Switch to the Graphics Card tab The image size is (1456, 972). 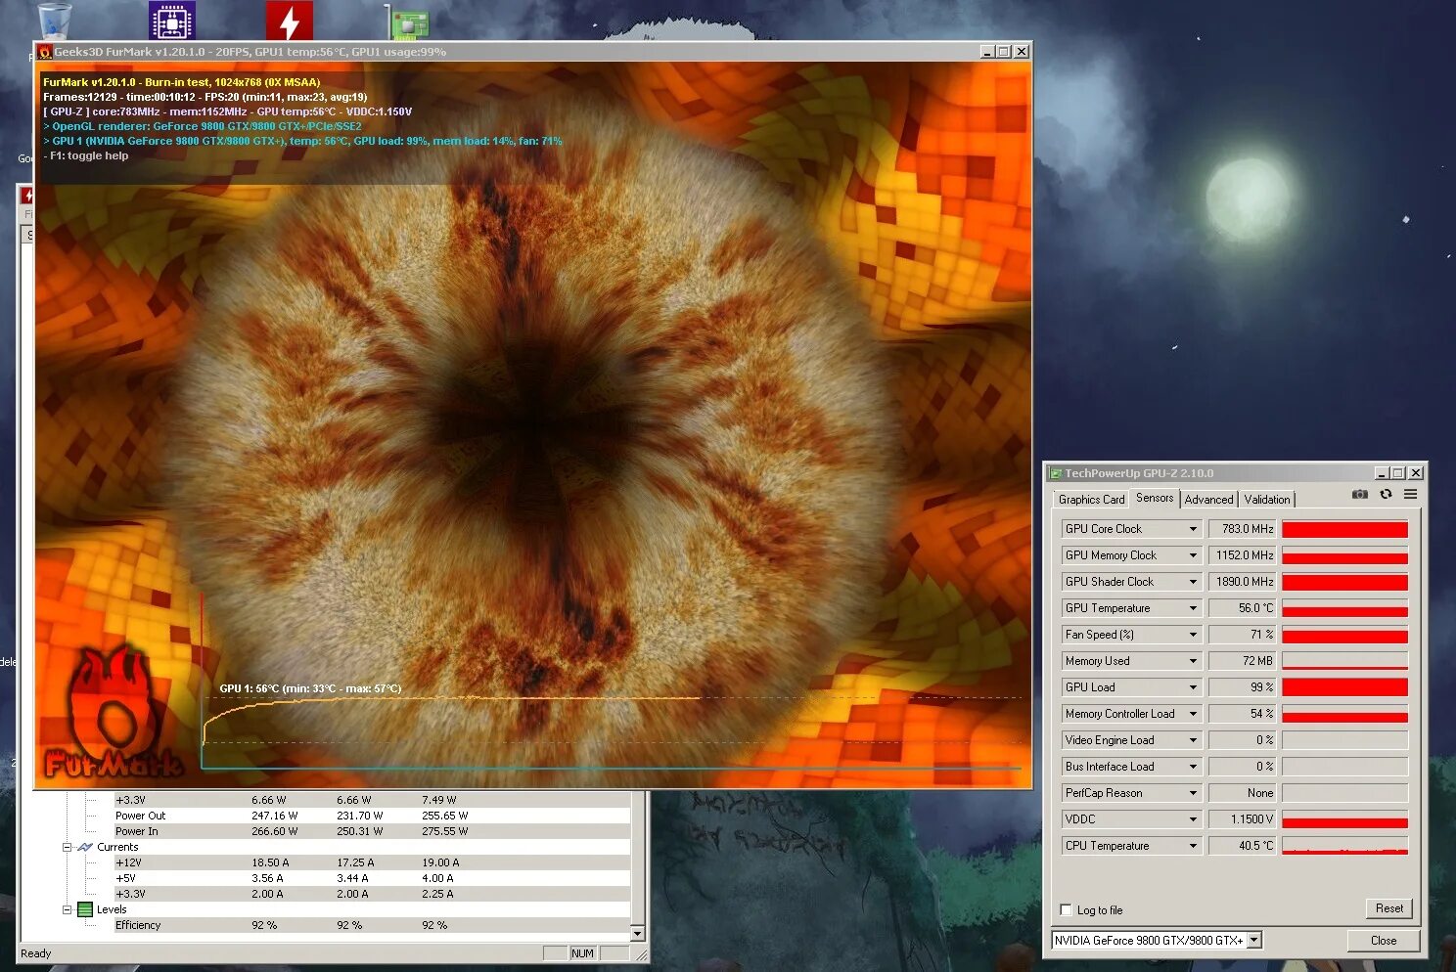pos(1091,500)
